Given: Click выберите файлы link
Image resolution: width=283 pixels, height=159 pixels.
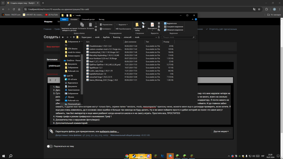Looking at the screenshot, I should [x=109, y=132].
